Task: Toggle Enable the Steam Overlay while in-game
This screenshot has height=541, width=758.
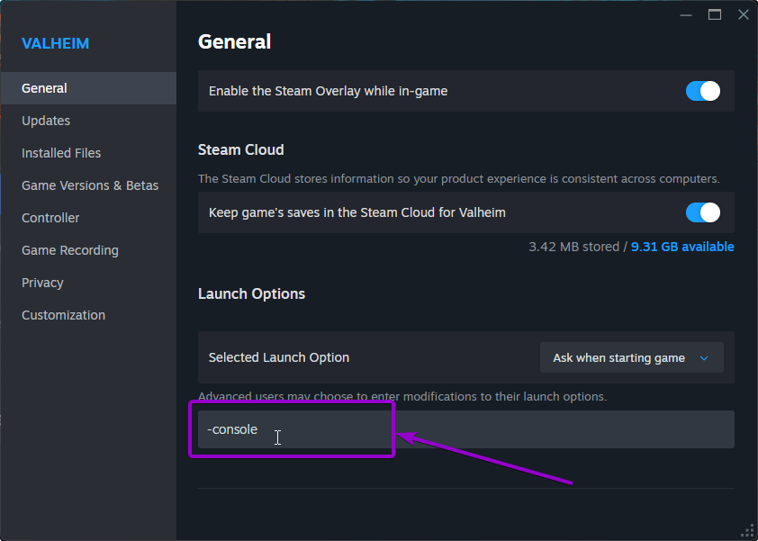Action: point(702,91)
